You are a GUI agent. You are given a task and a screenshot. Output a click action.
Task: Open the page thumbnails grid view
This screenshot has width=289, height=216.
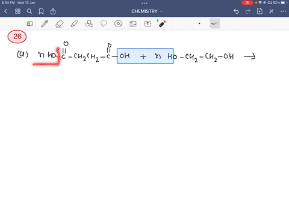(x=17, y=11)
